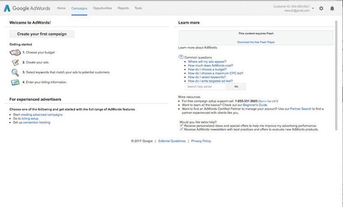
Task: Focus the Search help center field
Action: pyautogui.click(x=205, y=86)
